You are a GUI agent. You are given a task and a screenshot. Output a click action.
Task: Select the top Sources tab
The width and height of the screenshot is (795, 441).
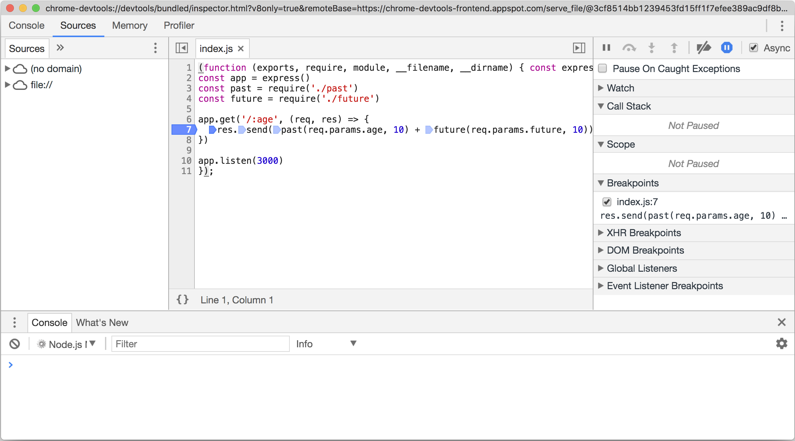pyautogui.click(x=78, y=26)
